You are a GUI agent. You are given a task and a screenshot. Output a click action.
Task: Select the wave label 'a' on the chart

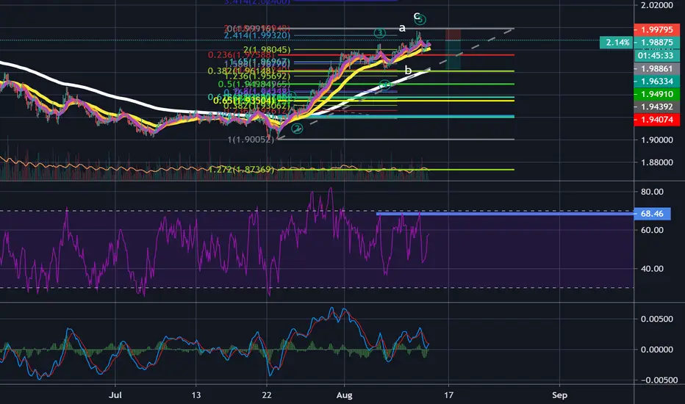(x=402, y=29)
